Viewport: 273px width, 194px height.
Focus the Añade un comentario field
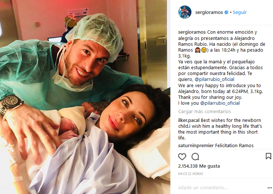(221, 187)
